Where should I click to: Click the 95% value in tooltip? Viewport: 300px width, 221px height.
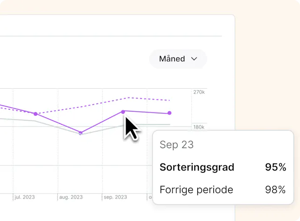pyautogui.click(x=275, y=167)
